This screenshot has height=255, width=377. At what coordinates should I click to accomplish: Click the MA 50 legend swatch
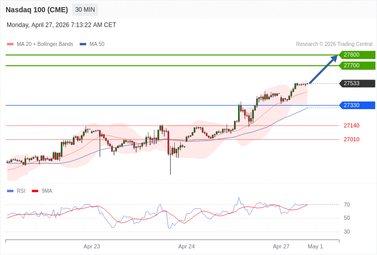click(x=83, y=44)
